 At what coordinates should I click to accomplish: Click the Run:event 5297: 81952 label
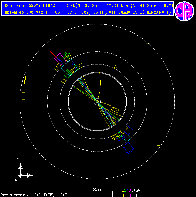30,6
